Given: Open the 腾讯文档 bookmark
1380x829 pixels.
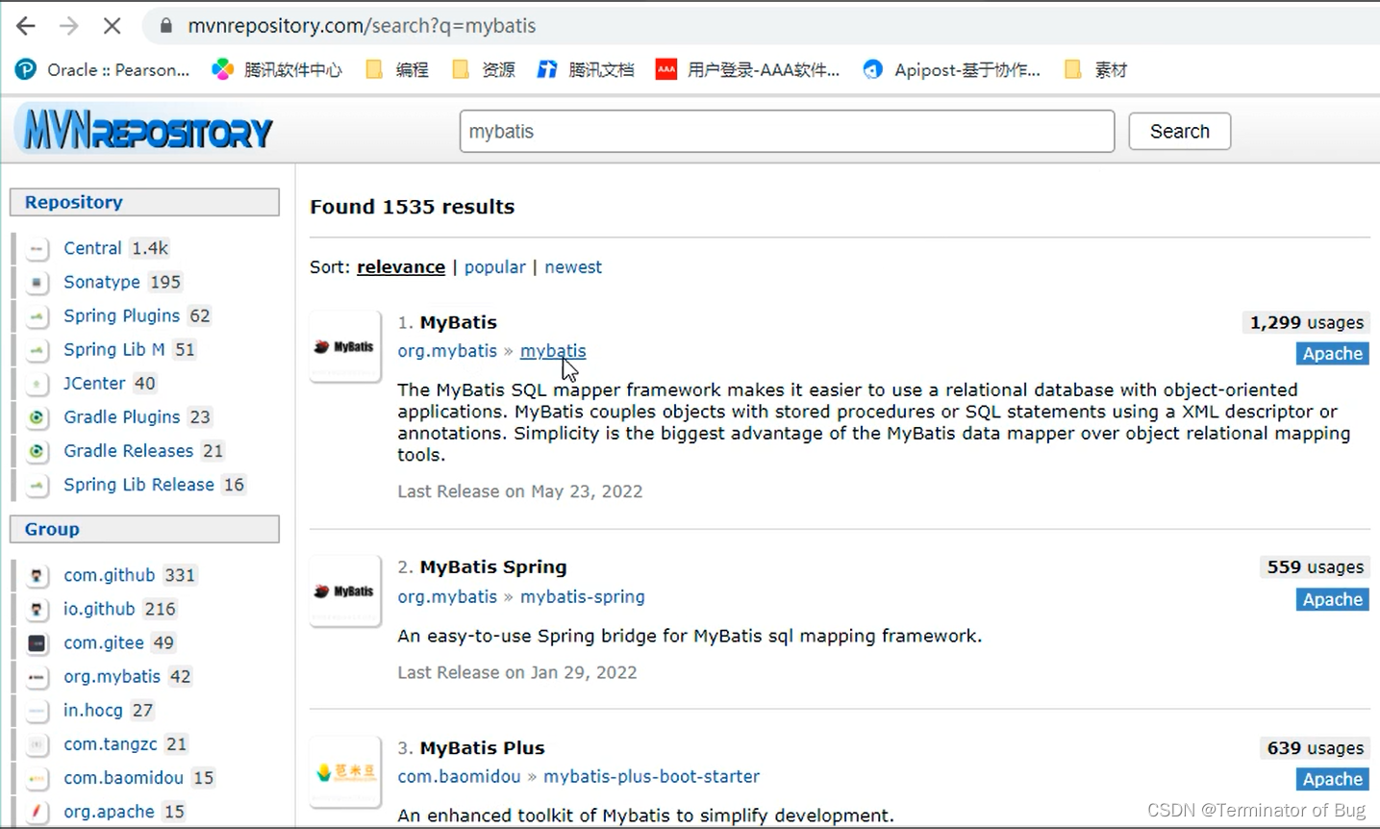Looking at the screenshot, I should click(586, 69).
